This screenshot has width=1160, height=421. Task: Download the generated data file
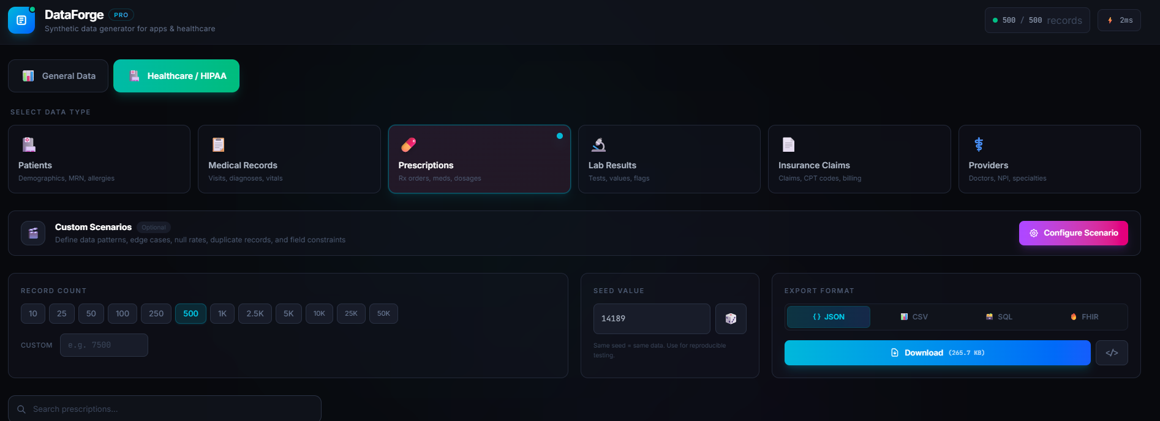(938, 353)
